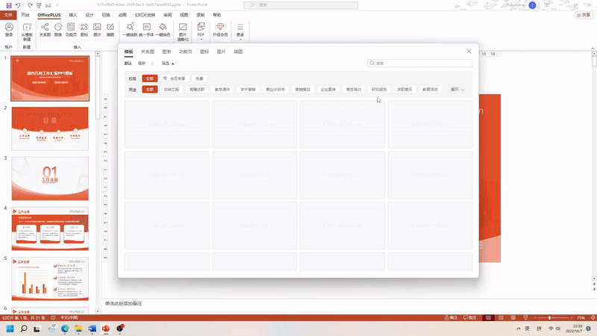Expand more usage categories with 展开

(x=457, y=90)
